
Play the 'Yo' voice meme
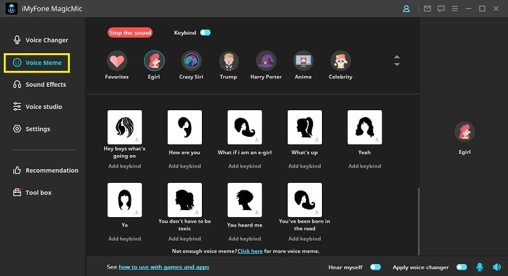(x=124, y=200)
